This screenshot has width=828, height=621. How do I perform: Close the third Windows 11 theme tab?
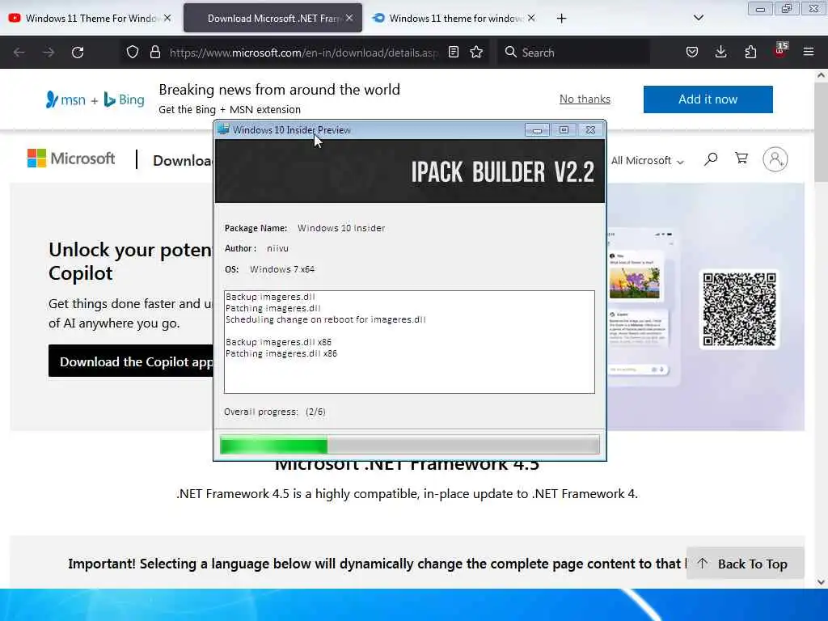point(531,18)
